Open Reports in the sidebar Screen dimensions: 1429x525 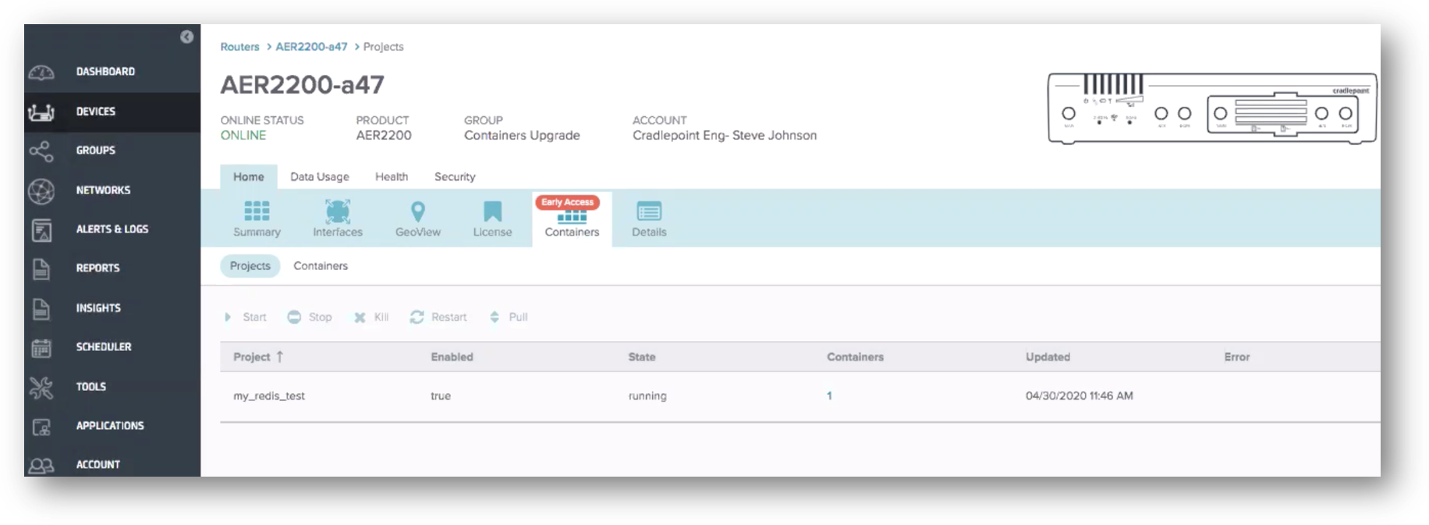[98, 268]
